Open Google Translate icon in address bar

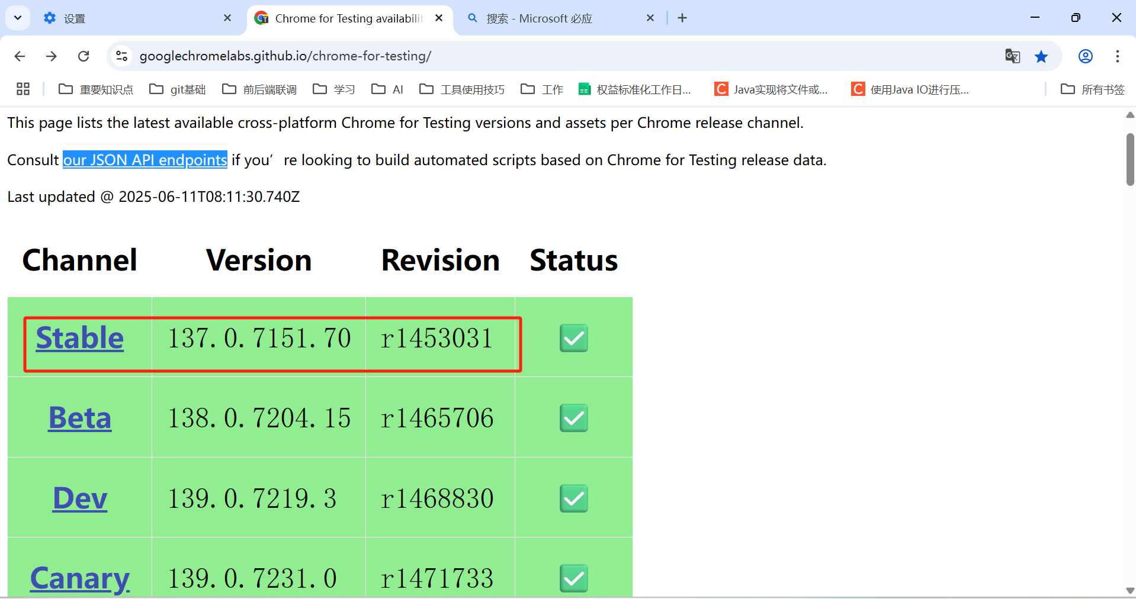pos(1012,56)
